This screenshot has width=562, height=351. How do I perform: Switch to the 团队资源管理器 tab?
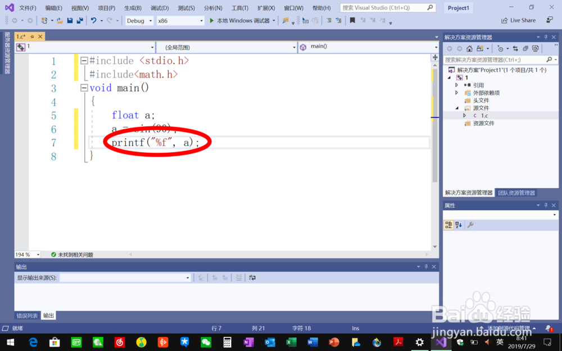[x=516, y=193]
